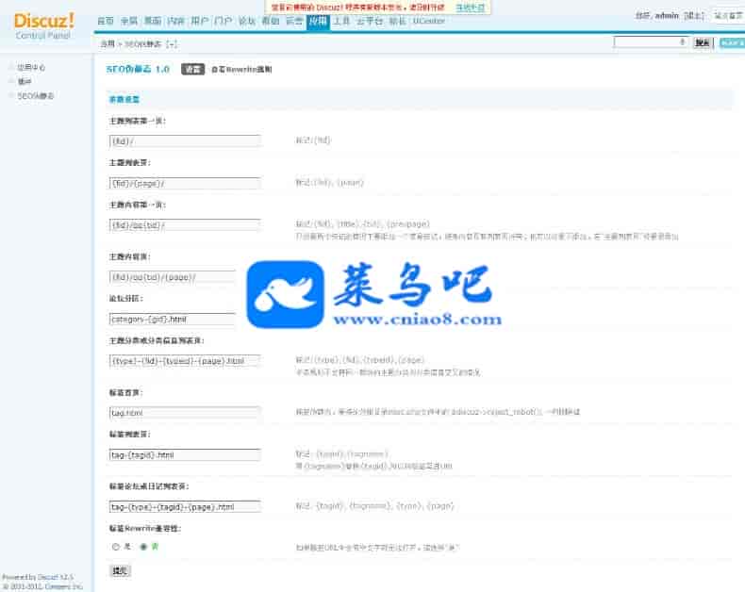The image size is (745, 592).
Task: Select the 是 radio button
Action: click(x=116, y=546)
